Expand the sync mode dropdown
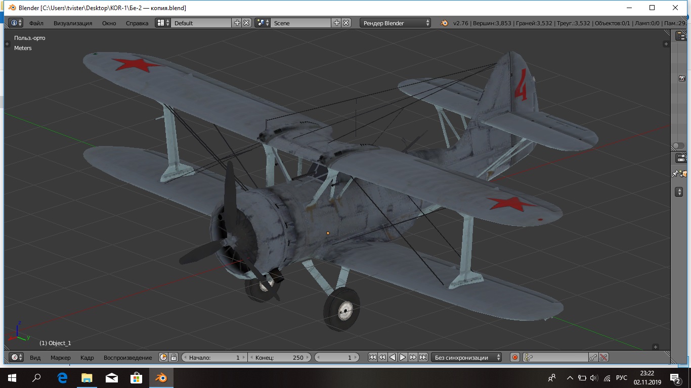 click(466, 357)
